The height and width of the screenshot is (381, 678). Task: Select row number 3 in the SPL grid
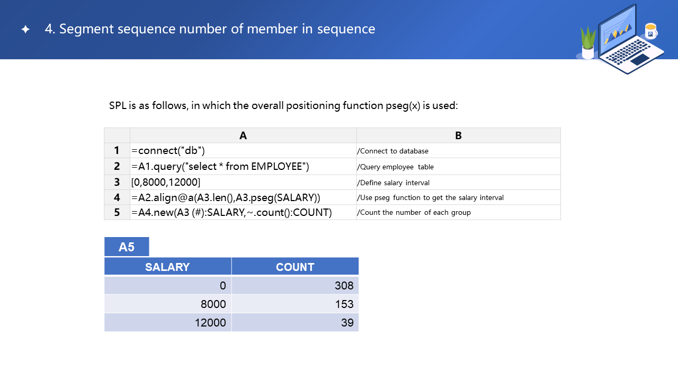[x=117, y=182]
